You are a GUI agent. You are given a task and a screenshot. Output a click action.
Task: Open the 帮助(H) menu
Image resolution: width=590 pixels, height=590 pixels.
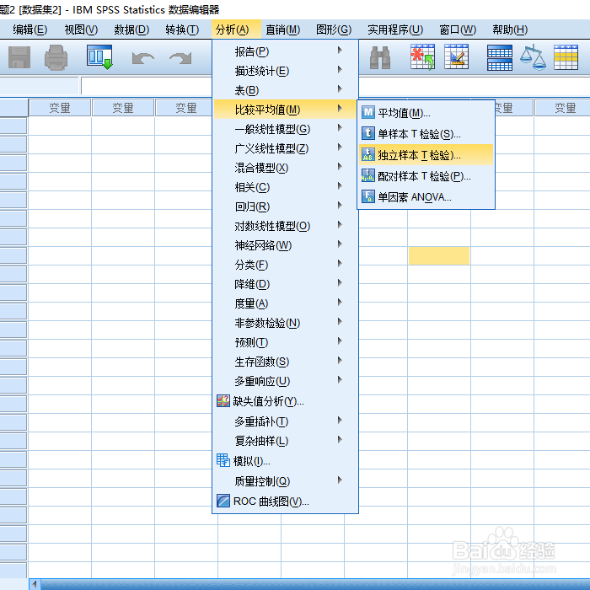coord(510,29)
